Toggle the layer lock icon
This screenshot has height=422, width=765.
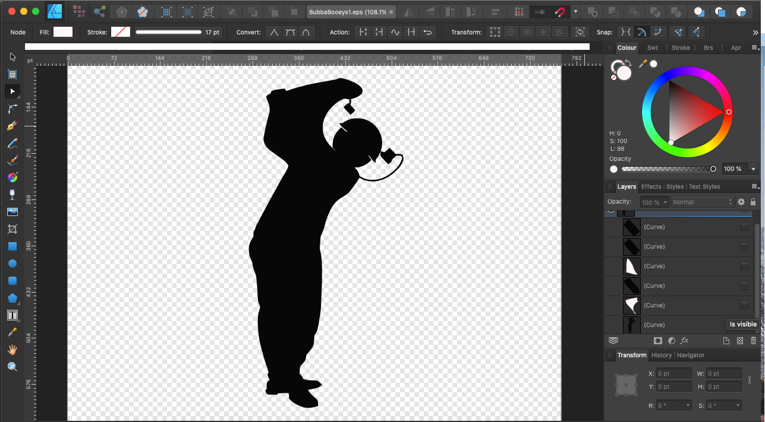coord(753,202)
